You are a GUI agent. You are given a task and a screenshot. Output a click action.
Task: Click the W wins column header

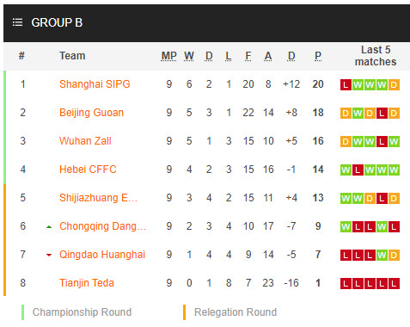pos(189,56)
